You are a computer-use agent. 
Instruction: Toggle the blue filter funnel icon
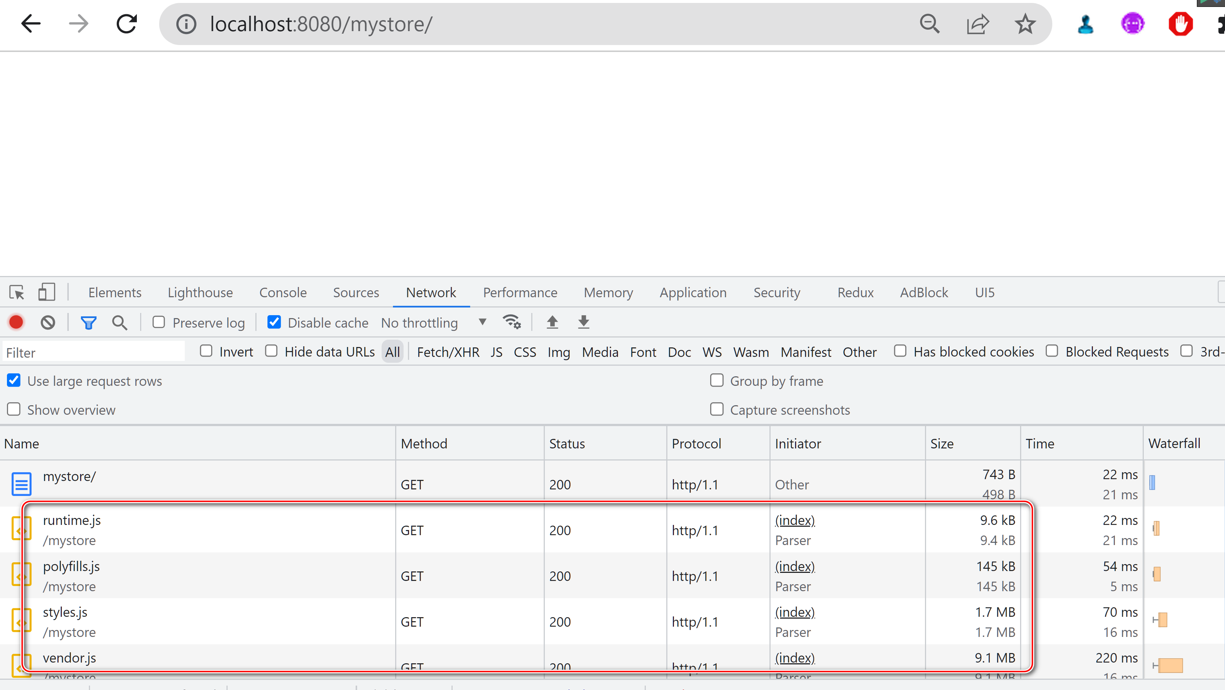click(89, 322)
